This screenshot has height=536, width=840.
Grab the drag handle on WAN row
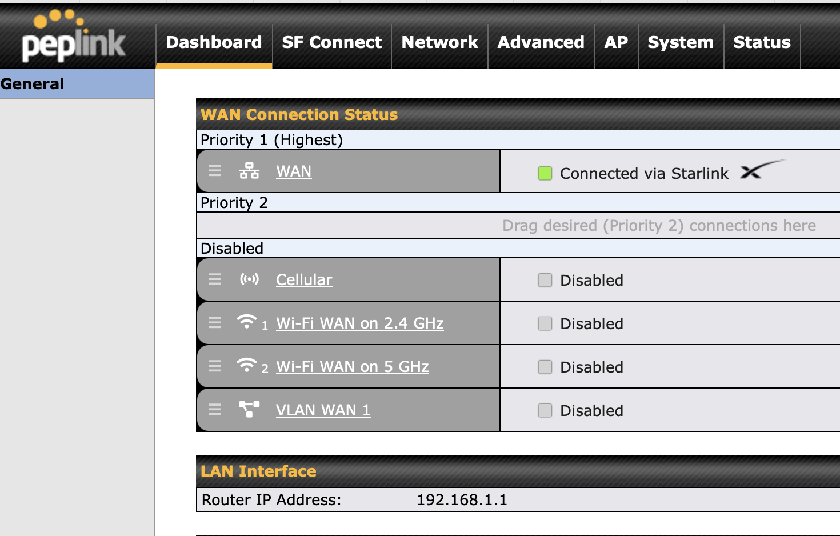(215, 171)
